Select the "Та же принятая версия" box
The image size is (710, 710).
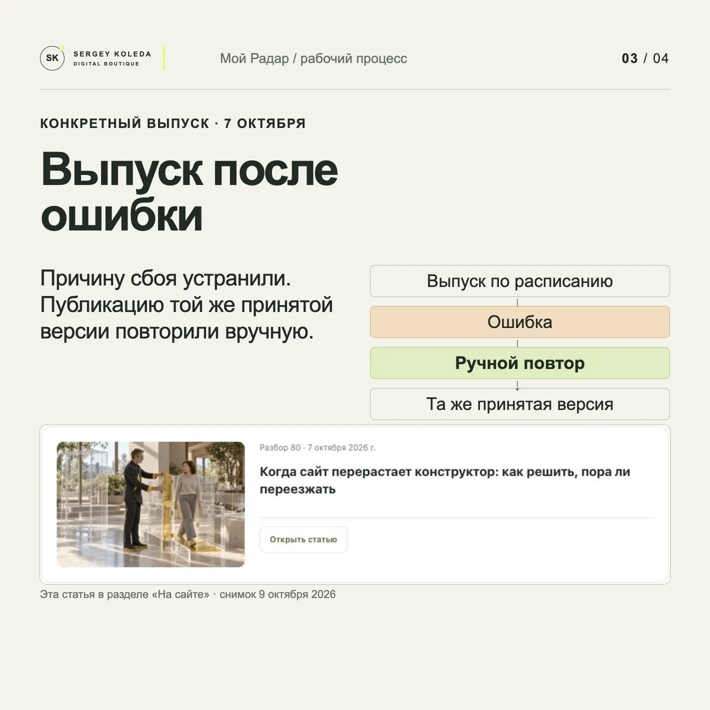[520, 404]
